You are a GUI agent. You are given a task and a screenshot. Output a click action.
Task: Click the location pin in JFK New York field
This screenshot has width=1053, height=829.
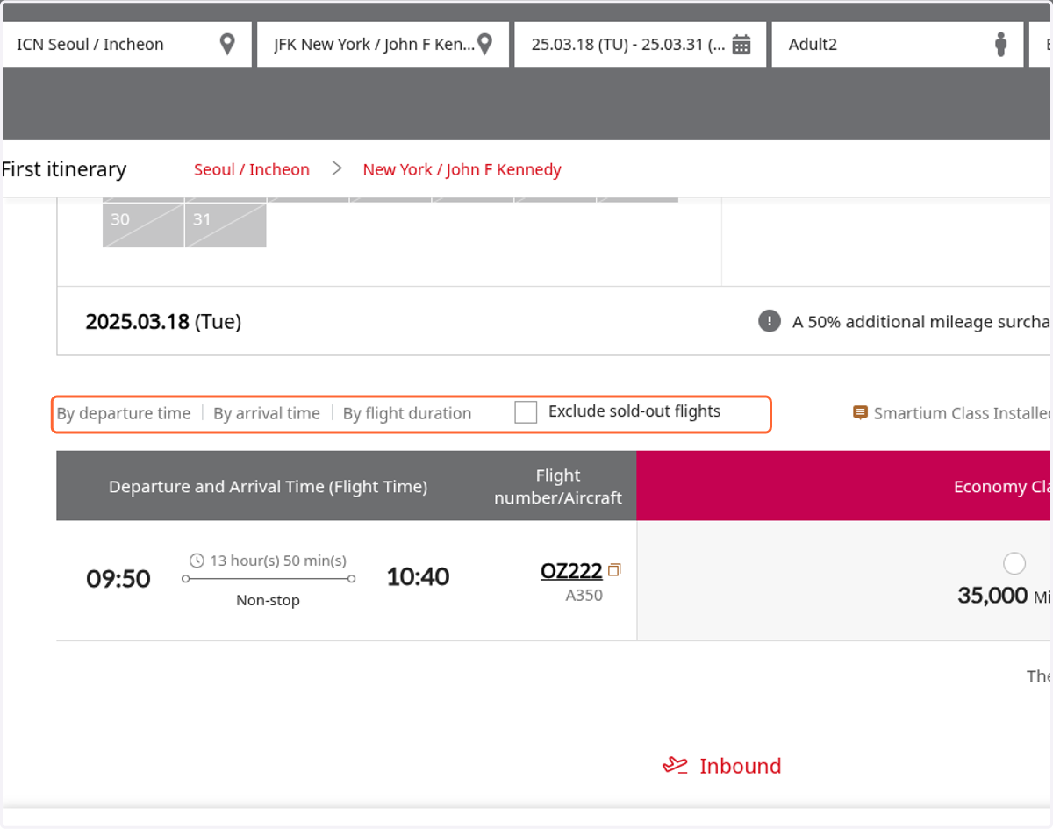484,44
